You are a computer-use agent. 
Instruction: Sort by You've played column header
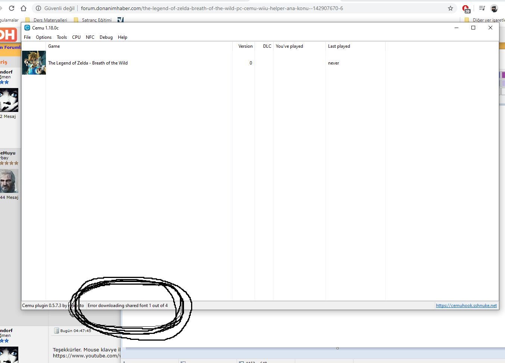click(x=300, y=46)
